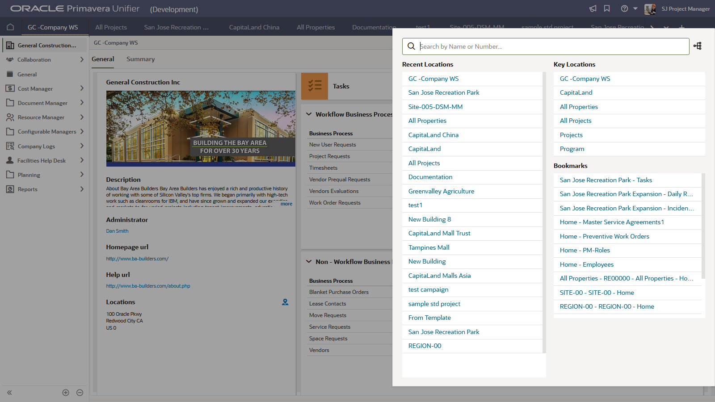
Task: Click the announcements megaphone icon
Action: pos(593,8)
